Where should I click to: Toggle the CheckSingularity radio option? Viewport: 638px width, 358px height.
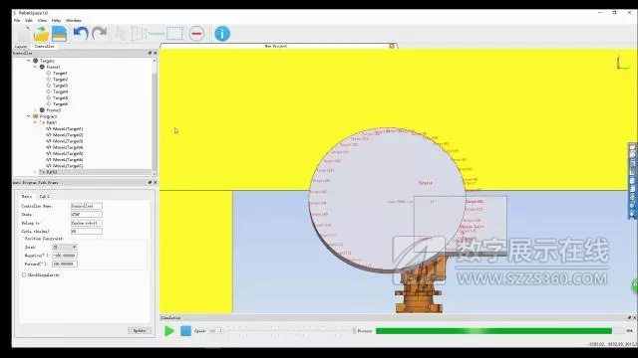pyautogui.click(x=24, y=275)
